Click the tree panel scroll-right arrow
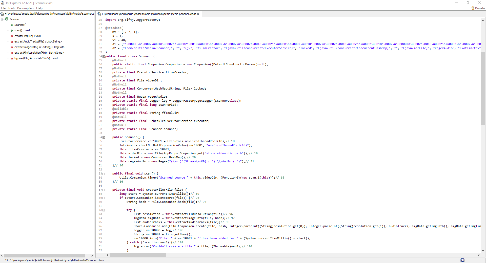 click(92, 255)
